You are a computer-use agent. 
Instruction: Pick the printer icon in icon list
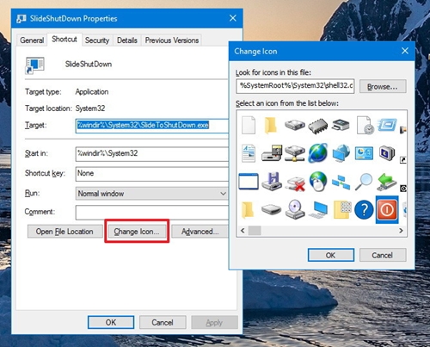click(341, 125)
